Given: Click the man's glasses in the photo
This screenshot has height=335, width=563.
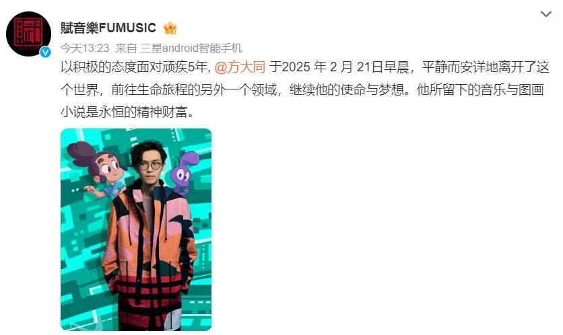Looking at the screenshot, I should pos(150,165).
